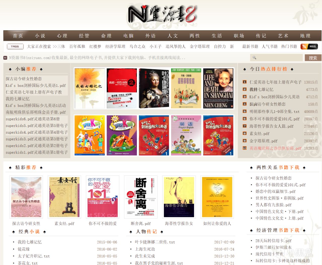Open the 外语 category

(x=150, y=36)
